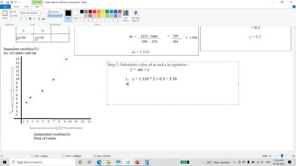The height and width of the screenshot is (166, 296).
Task: Click 'y = mx + c' equation text
Action: [140, 70]
